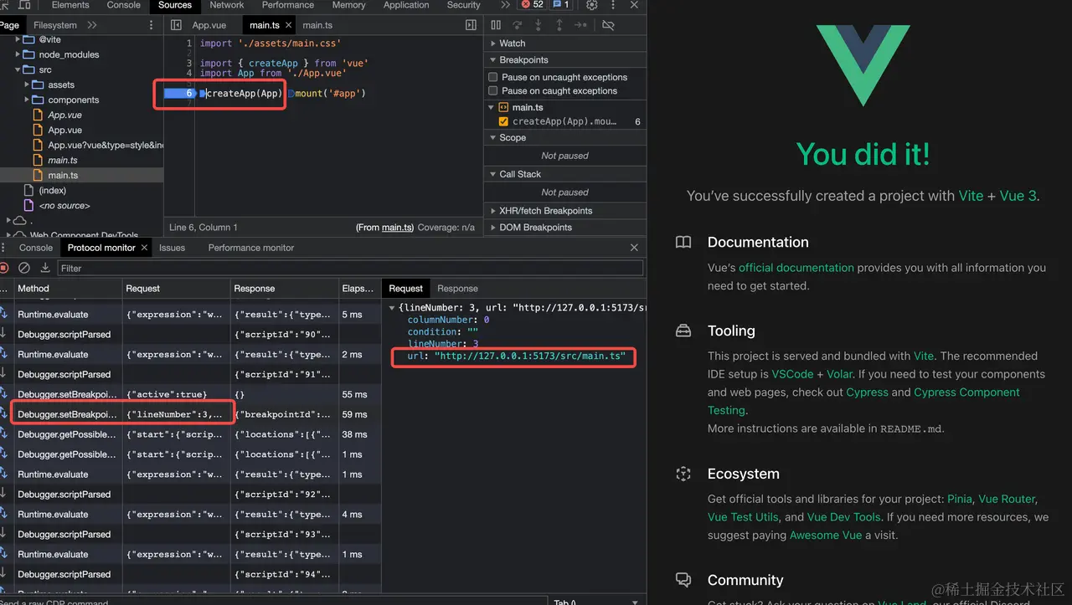Stop recording in Protocol monitor
1072x605 pixels.
pos(4,268)
